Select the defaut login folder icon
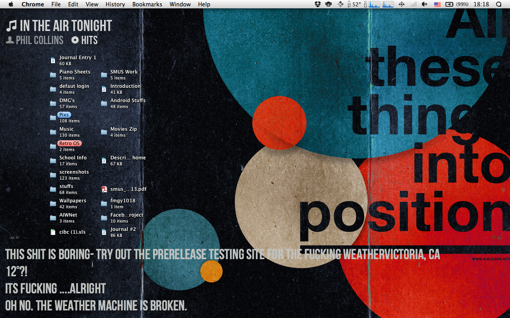The width and height of the screenshot is (510, 318). 53,89
